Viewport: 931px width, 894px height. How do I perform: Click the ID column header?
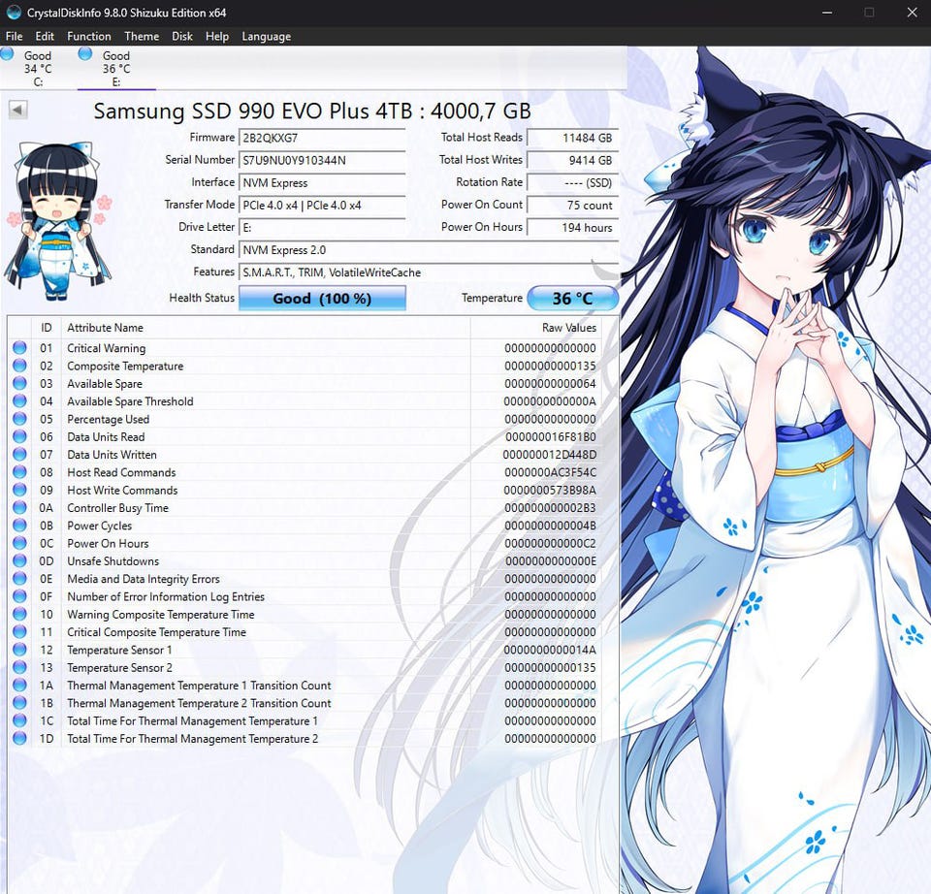pyautogui.click(x=47, y=328)
